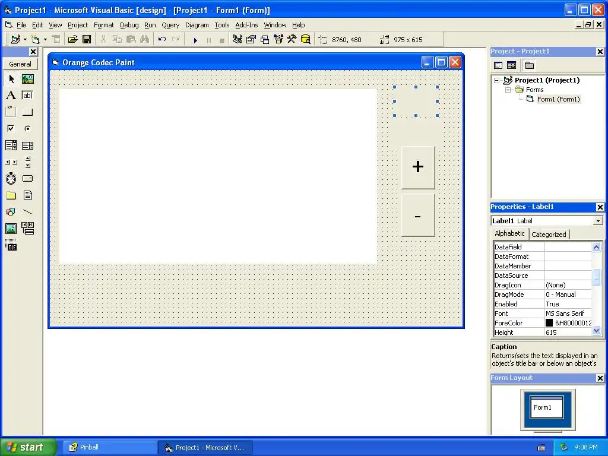Image resolution: width=608 pixels, height=456 pixels.
Task: Select the PictureBox control tool
Action: point(27,79)
